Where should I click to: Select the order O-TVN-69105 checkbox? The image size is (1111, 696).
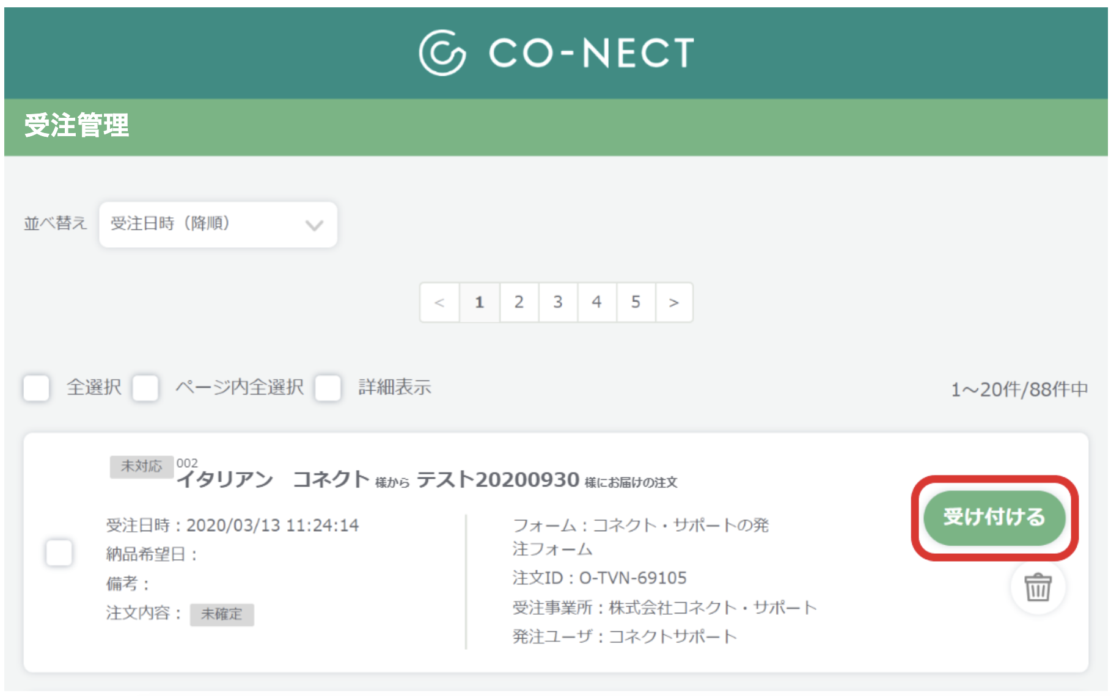tap(59, 553)
